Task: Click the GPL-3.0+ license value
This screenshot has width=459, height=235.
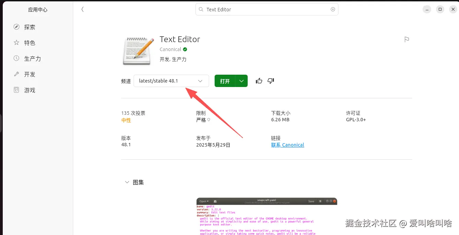Action: tap(356, 120)
